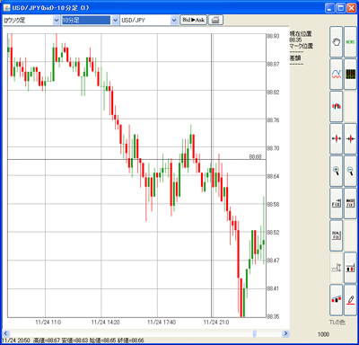Screen dimensions: 359x345
Task: Maximize the USD/JPY chart window
Action: (x=341, y=8)
